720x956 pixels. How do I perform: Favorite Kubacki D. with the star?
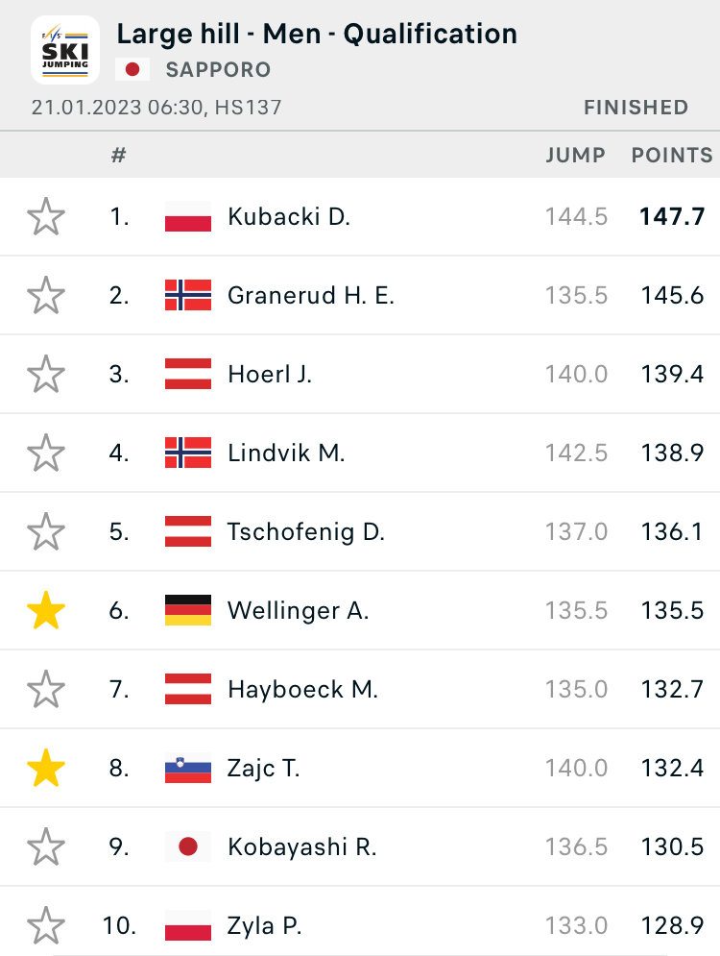coord(46,217)
